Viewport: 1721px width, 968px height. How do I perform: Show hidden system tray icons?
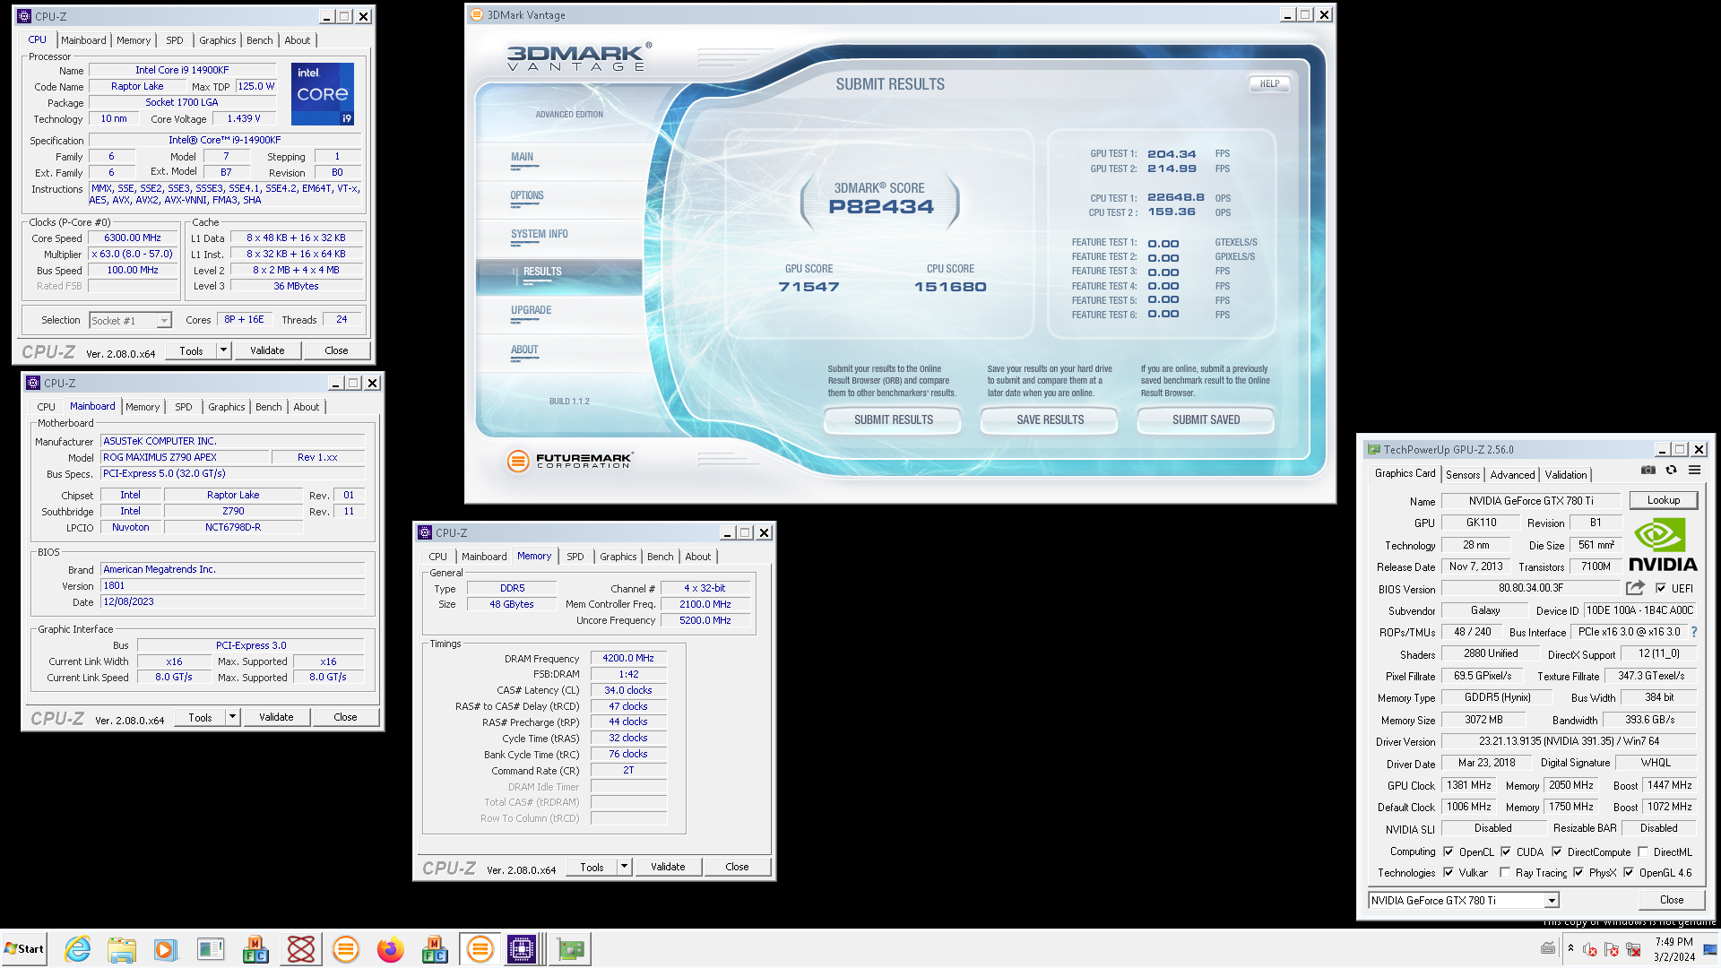(x=1570, y=948)
